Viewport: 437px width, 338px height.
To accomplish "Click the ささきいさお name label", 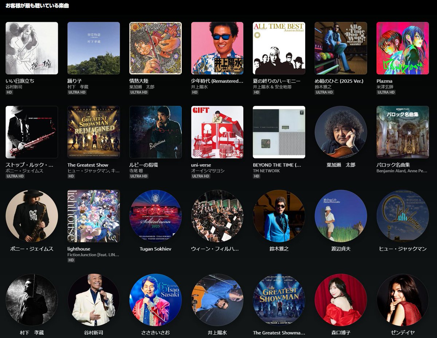I will [x=155, y=333].
